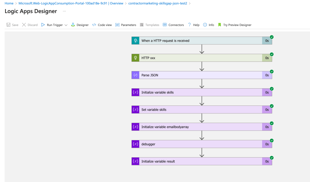Click the Help question mark icon
This screenshot has height=182, width=310.
point(189,25)
